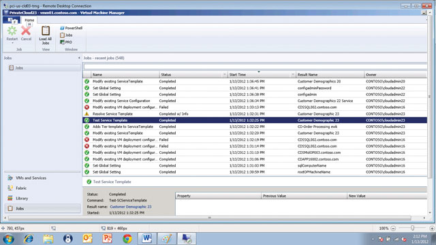This screenshot has height=245, width=436.
Task: Select Set Global Setting rootOPMachineName job
Action: point(255,172)
